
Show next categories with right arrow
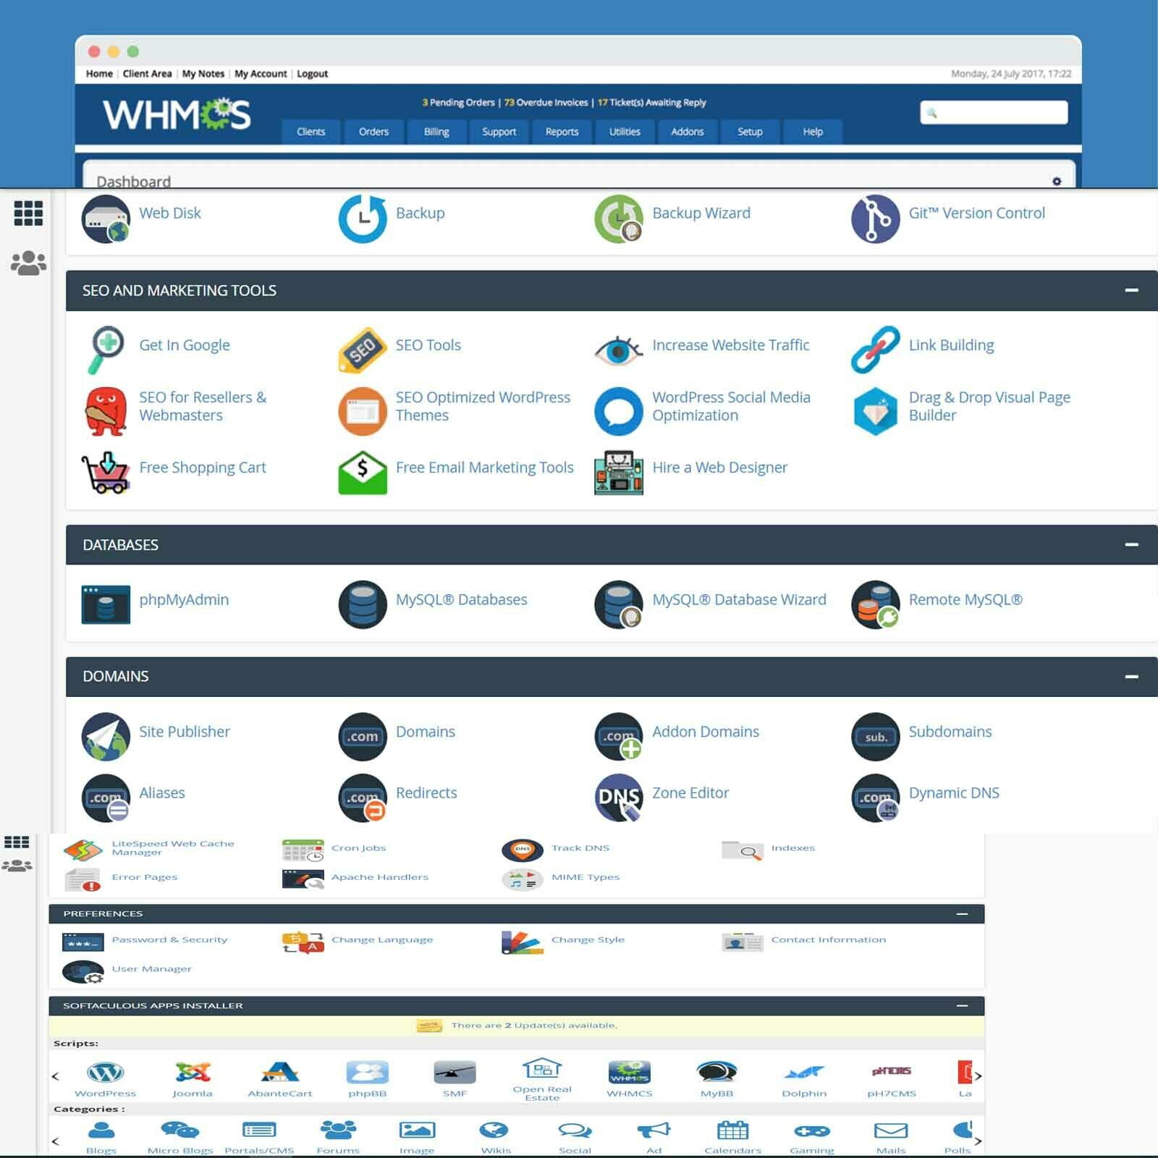[978, 1141]
